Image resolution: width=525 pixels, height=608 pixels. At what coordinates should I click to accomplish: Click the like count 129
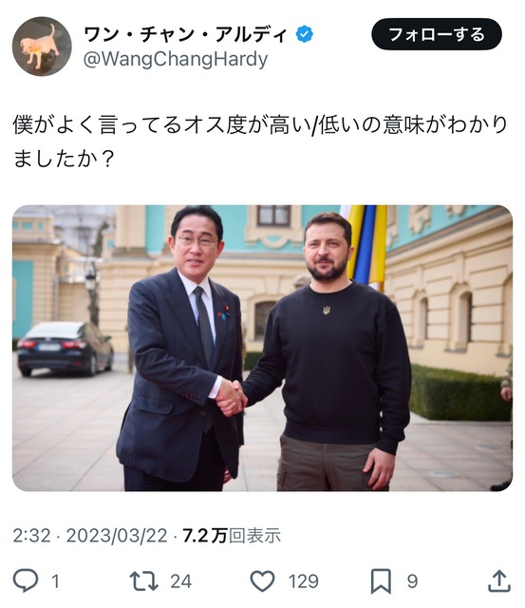tap(304, 581)
